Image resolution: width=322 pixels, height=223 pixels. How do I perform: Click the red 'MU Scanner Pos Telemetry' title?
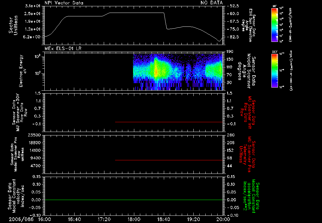247,154
